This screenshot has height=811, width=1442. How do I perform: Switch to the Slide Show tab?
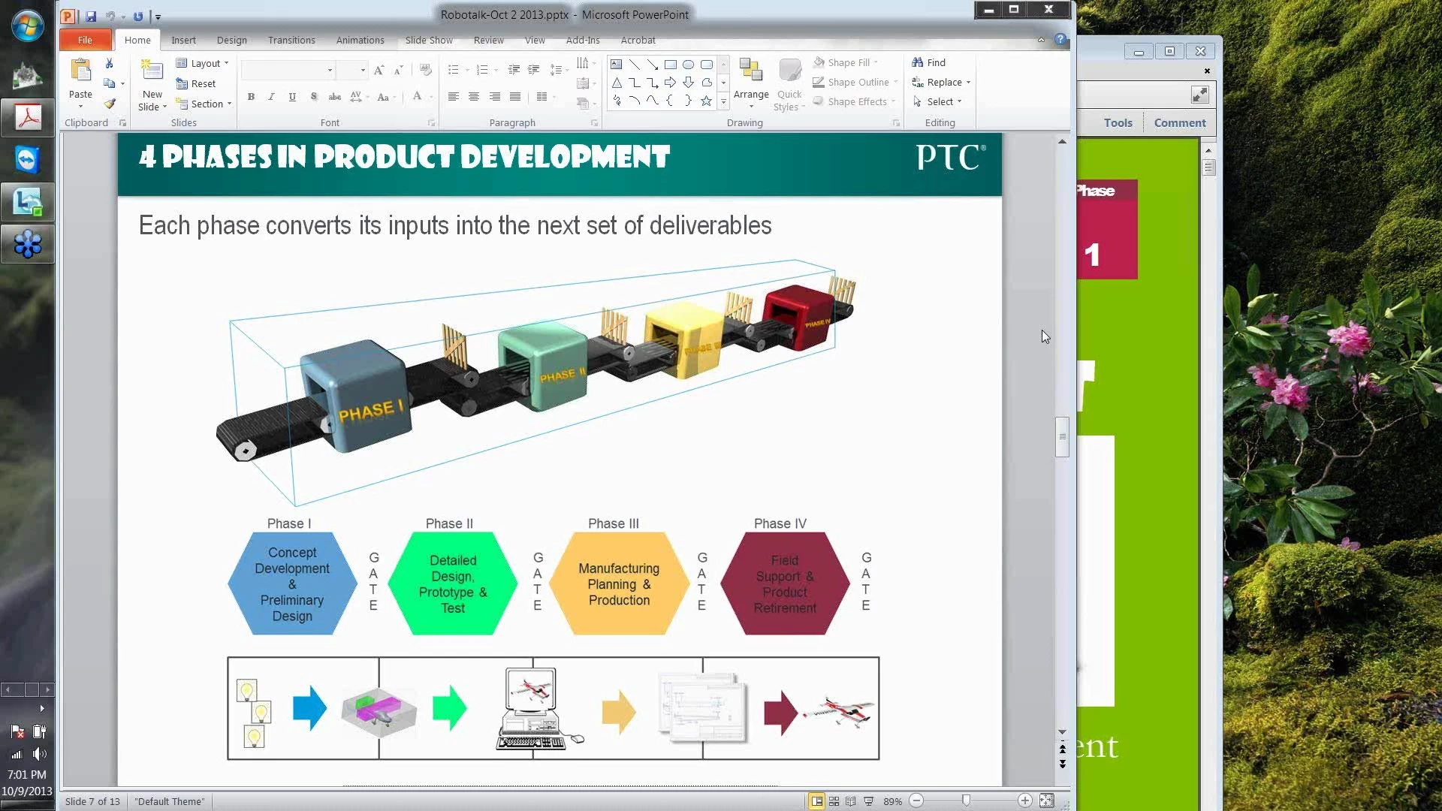[428, 40]
